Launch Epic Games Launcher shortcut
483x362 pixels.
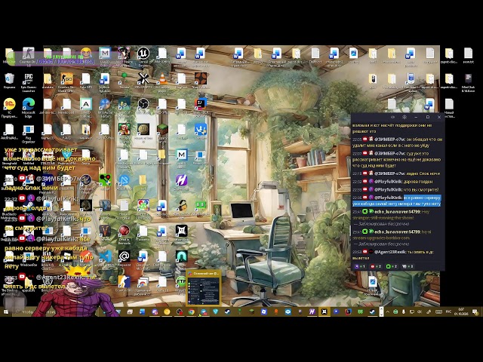(x=29, y=81)
